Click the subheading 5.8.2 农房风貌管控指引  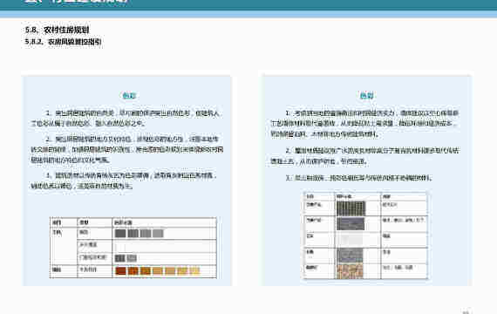coord(64,42)
